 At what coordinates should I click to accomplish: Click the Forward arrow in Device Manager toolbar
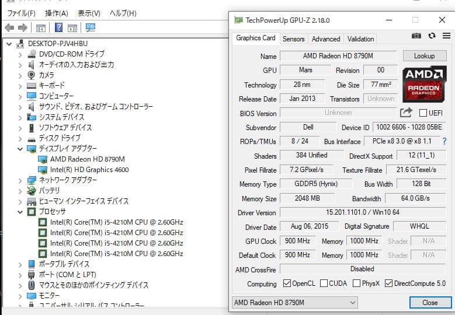(x=23, y=28)
